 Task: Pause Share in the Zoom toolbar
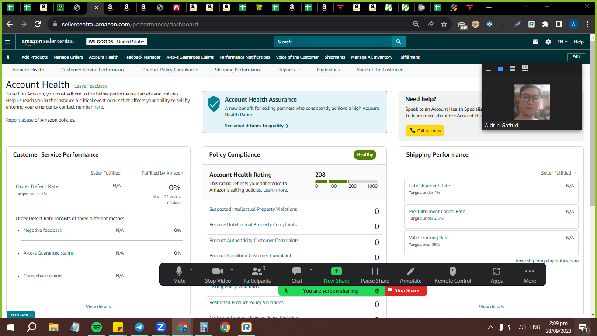(x=375, y=274)
